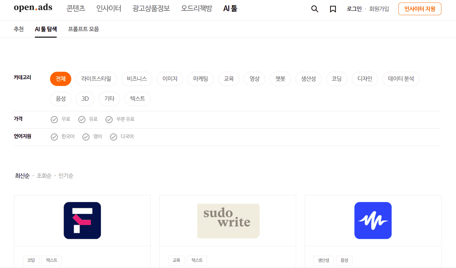Select the 3D category chip

[x=85, y=99]
